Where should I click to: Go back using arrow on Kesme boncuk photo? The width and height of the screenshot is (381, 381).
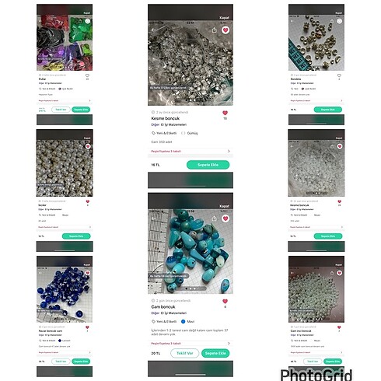(154, 30)
